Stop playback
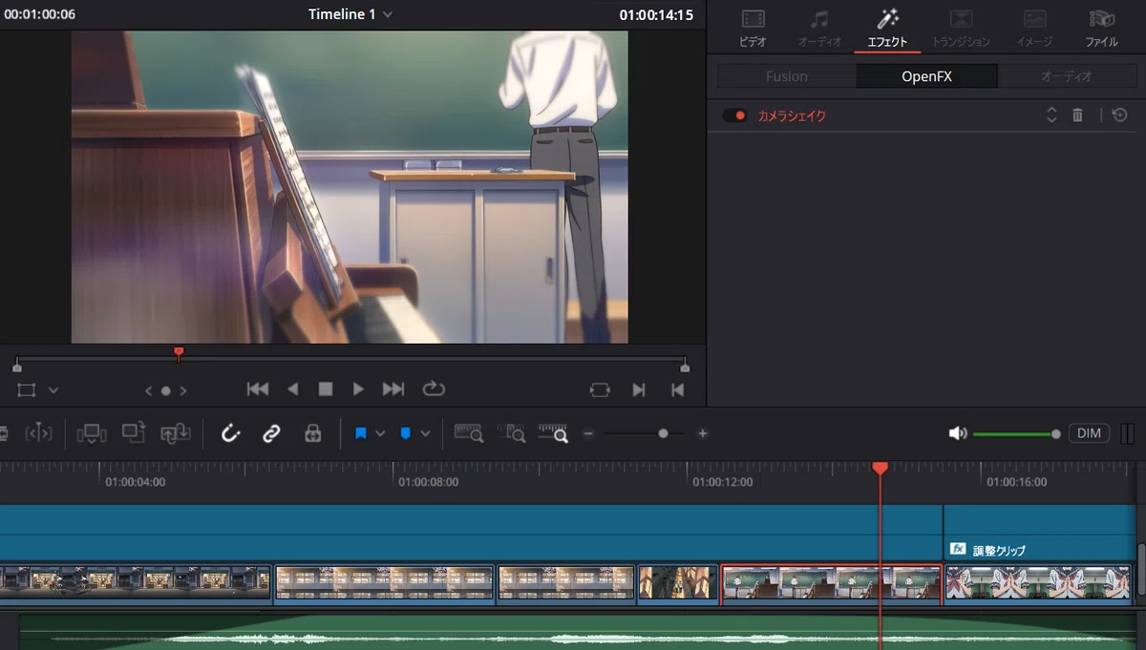The image size is (1146, 650). coord(326,389)
